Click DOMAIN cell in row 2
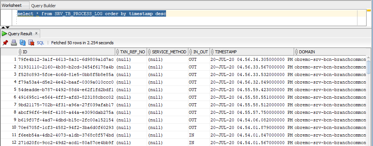Viewport: 373px width, 146px height. point(331,67)
